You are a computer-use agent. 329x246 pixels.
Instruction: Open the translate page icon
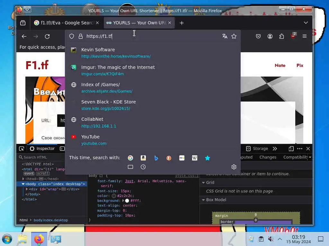coord(225,36)
